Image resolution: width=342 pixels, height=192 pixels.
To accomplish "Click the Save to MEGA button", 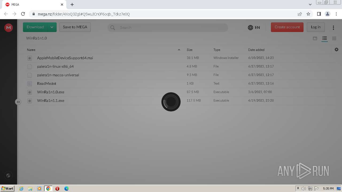I will tap(75, 27).
